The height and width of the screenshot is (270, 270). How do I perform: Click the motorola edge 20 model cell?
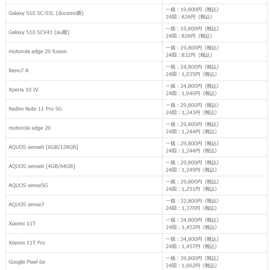point(29,128)
